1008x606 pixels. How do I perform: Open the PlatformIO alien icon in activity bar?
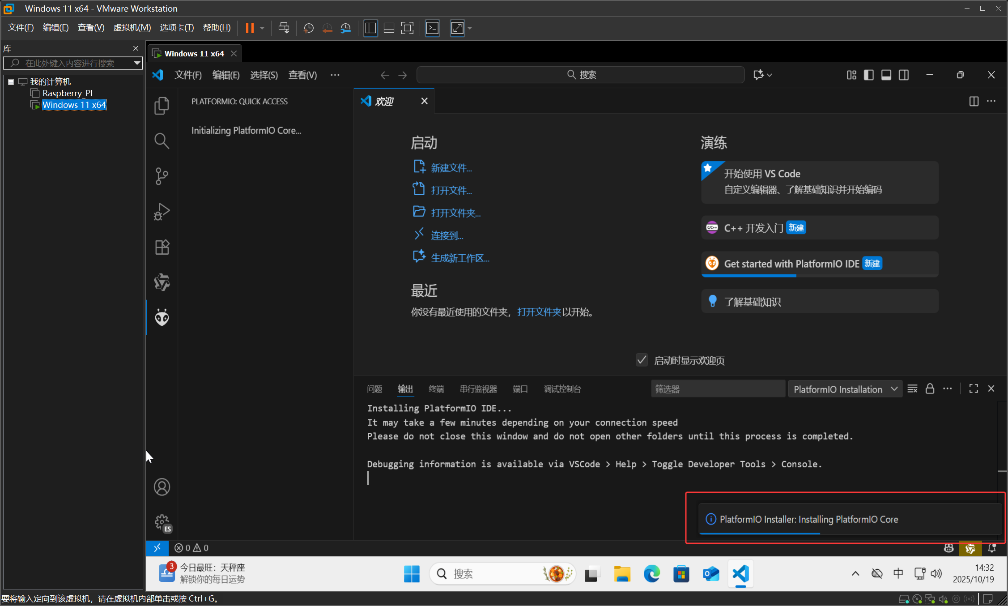(x=161, y=317)
